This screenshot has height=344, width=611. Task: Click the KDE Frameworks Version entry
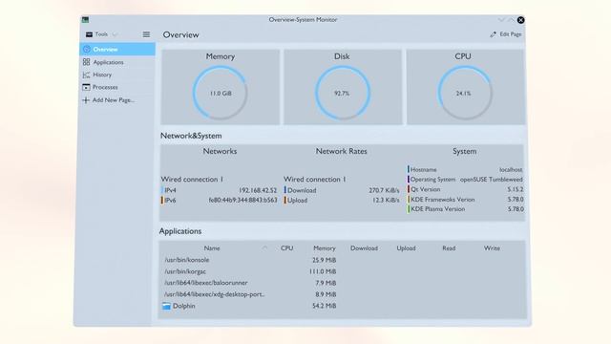466,200
